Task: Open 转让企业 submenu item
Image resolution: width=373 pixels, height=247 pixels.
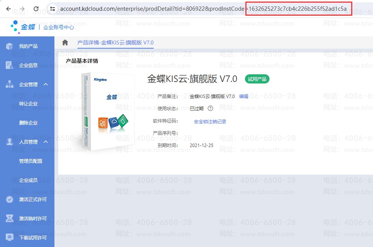Action: point(28,104)
